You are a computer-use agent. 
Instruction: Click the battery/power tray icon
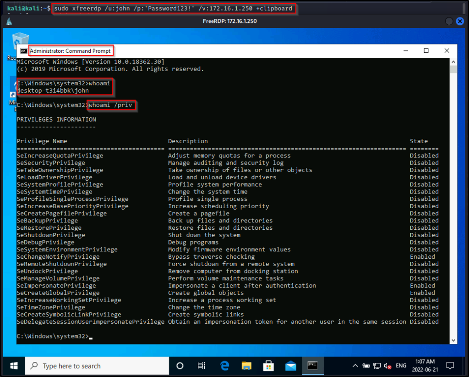(366, 366)
